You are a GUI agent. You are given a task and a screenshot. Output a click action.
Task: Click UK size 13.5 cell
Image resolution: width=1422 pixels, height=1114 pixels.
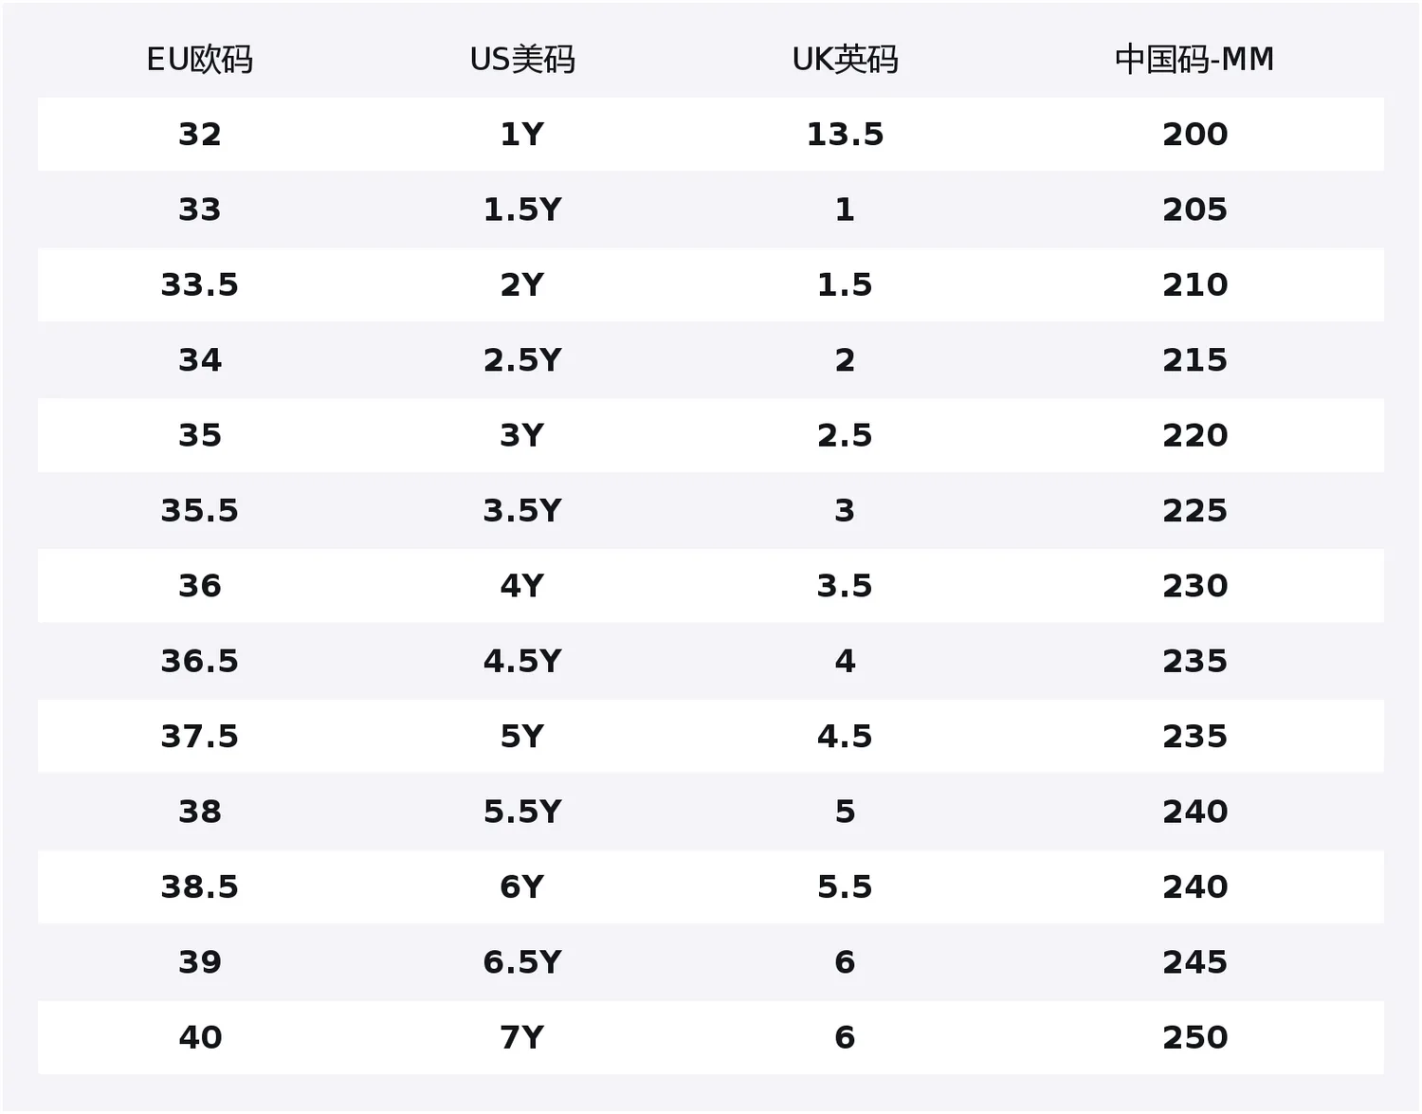coord(845,135)
